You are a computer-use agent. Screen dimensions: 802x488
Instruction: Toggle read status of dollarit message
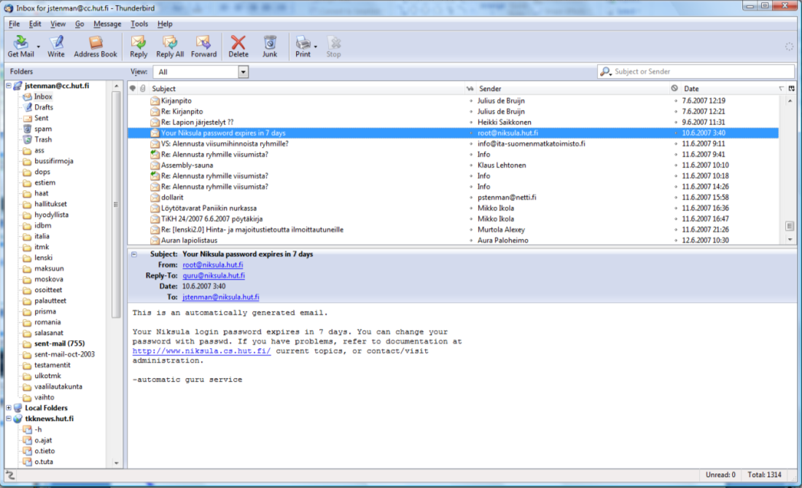(471, 197)
